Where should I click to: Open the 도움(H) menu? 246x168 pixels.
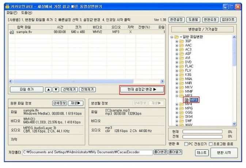coord(27,13)
